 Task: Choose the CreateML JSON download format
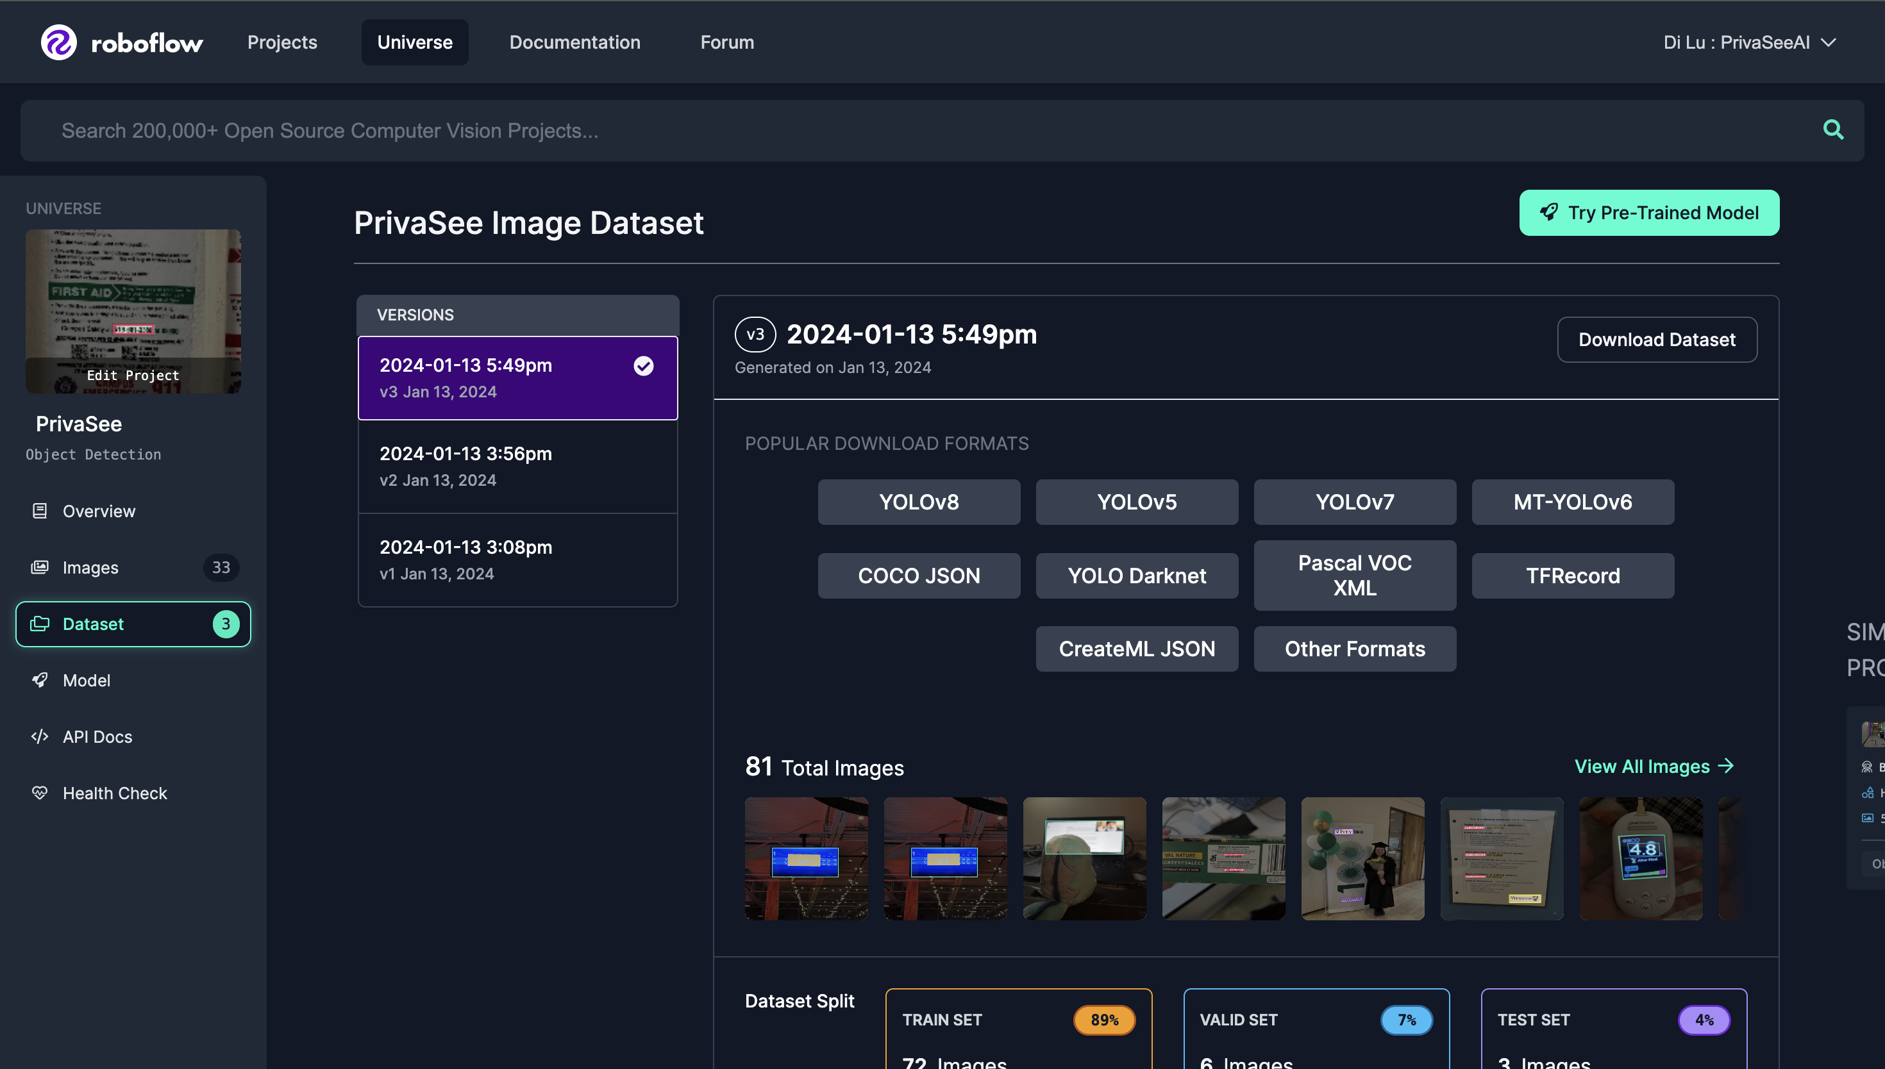pos(1137,649)
